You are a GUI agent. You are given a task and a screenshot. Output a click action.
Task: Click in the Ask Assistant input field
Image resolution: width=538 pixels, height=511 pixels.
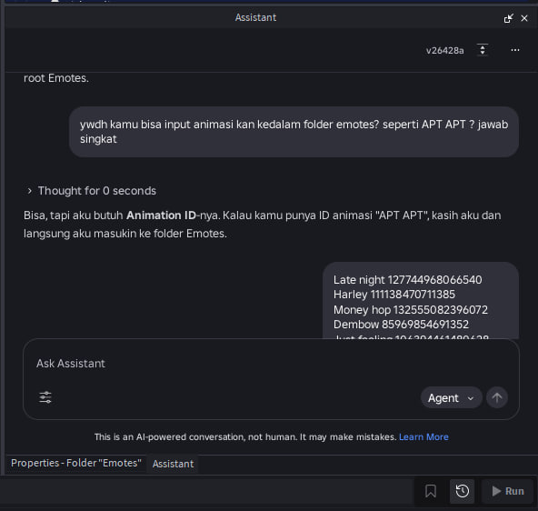coord(271,364)
